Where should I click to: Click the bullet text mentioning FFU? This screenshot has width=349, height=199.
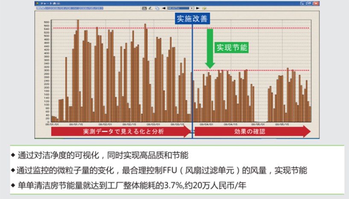coord(162,171)
